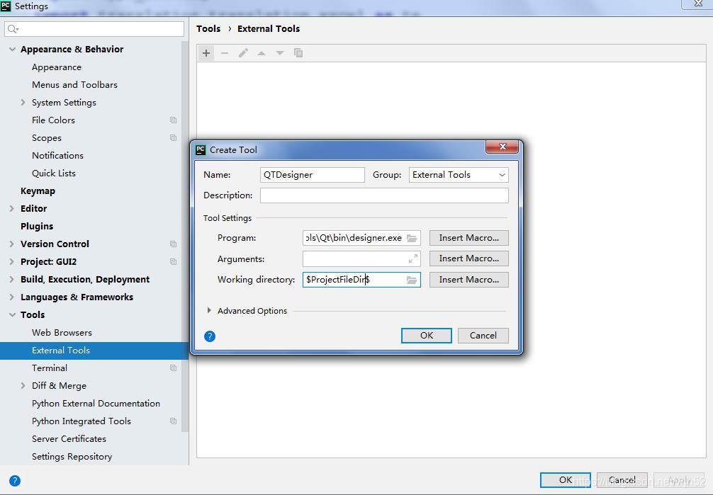Viewport: 713px width, 495px height.
Task: Expand the Editor section
Action: click(x=12, y=209)
